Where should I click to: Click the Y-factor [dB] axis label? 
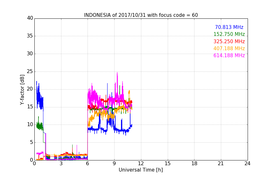tap(22, 90)
